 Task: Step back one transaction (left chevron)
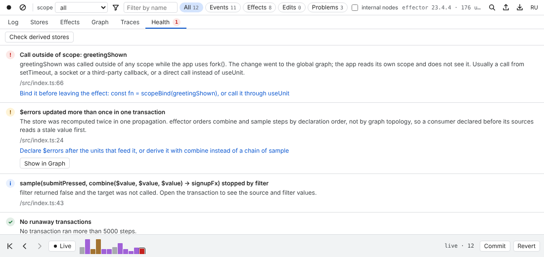(25, 246)
